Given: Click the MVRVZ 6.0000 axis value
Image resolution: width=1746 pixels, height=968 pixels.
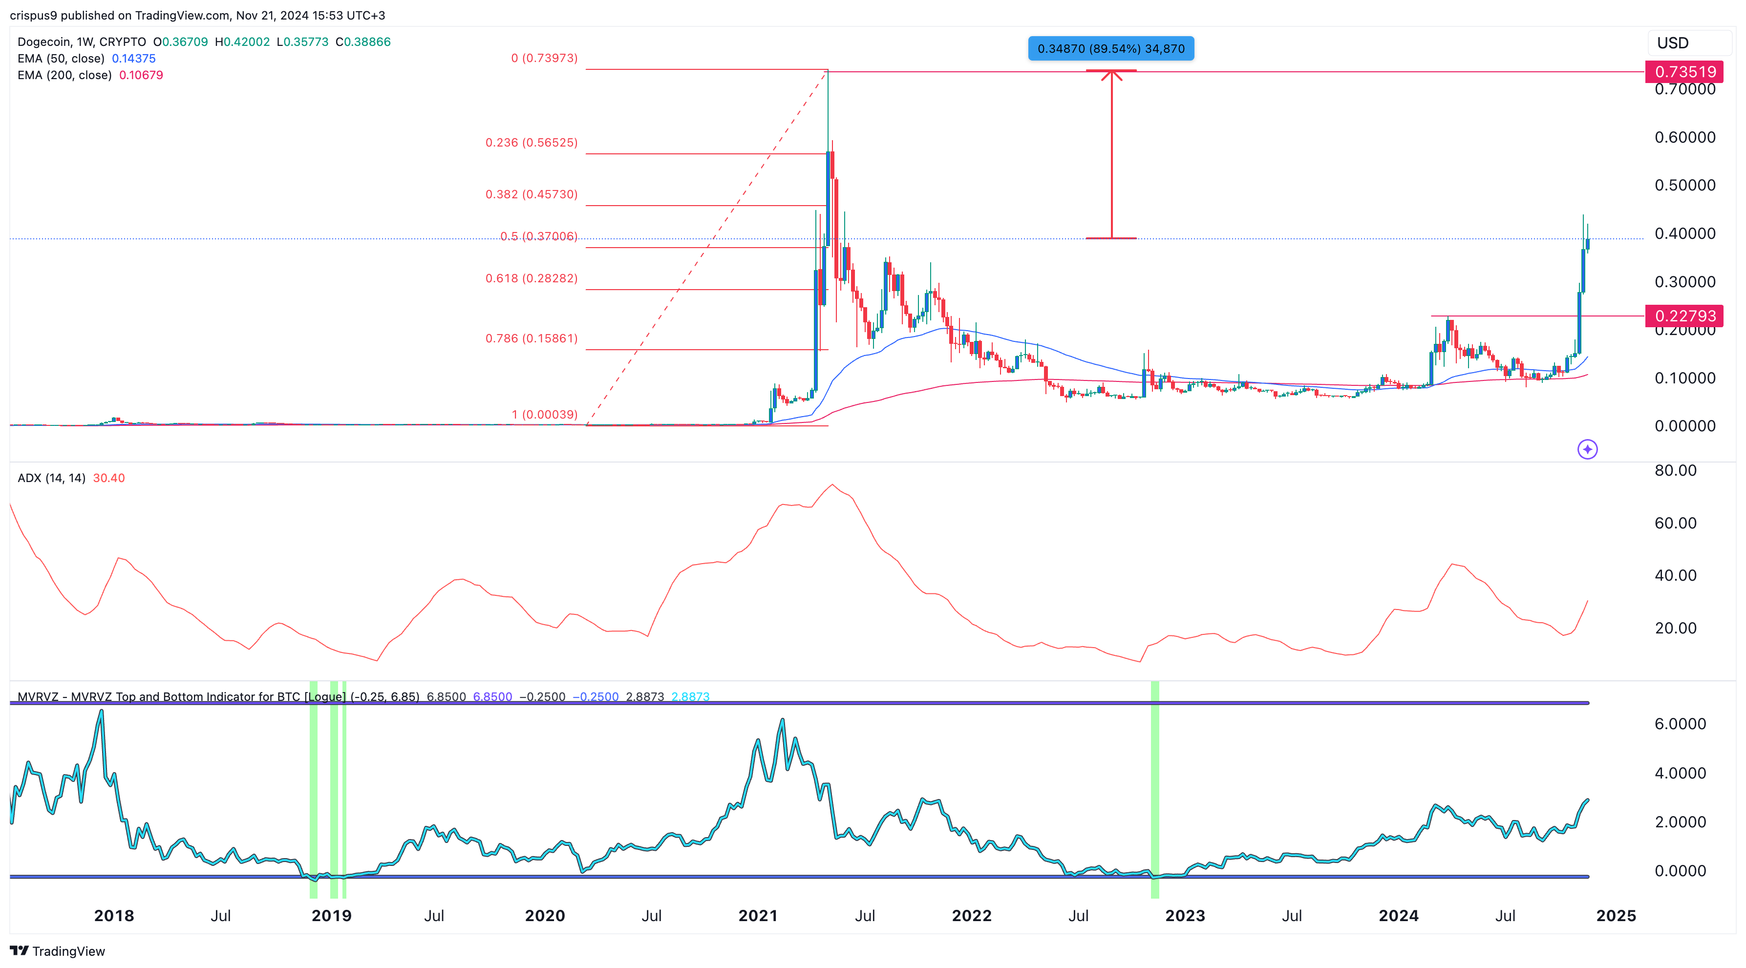Looking at the screenshot, I should point(1680,724).
